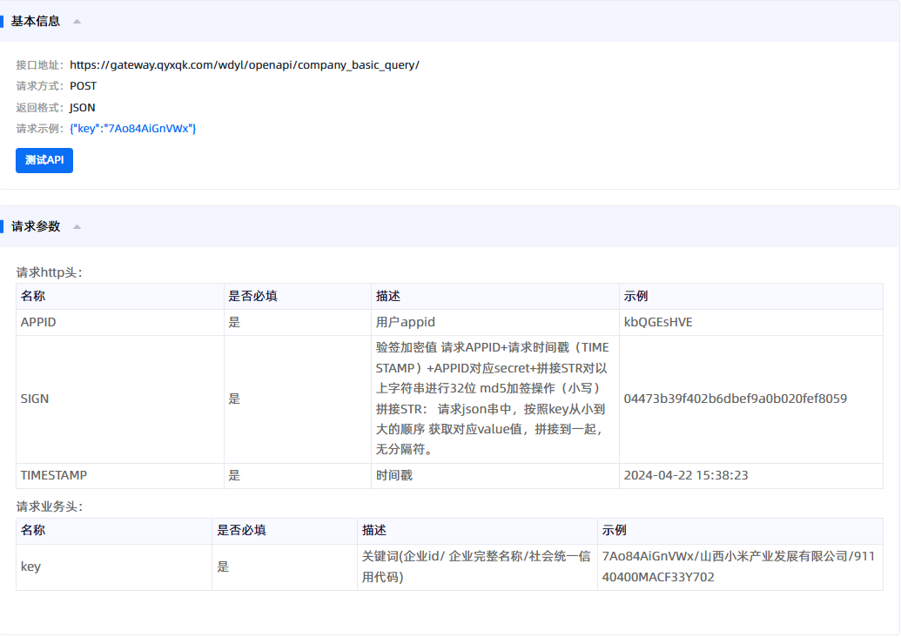Click the key example cell with 山西小米产业发展有限公司

point(738,567)
